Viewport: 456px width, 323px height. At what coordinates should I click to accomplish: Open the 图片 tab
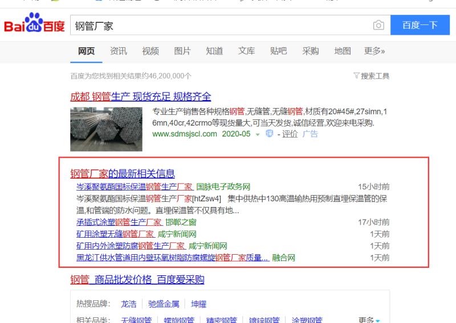click(x=182, y=51)
